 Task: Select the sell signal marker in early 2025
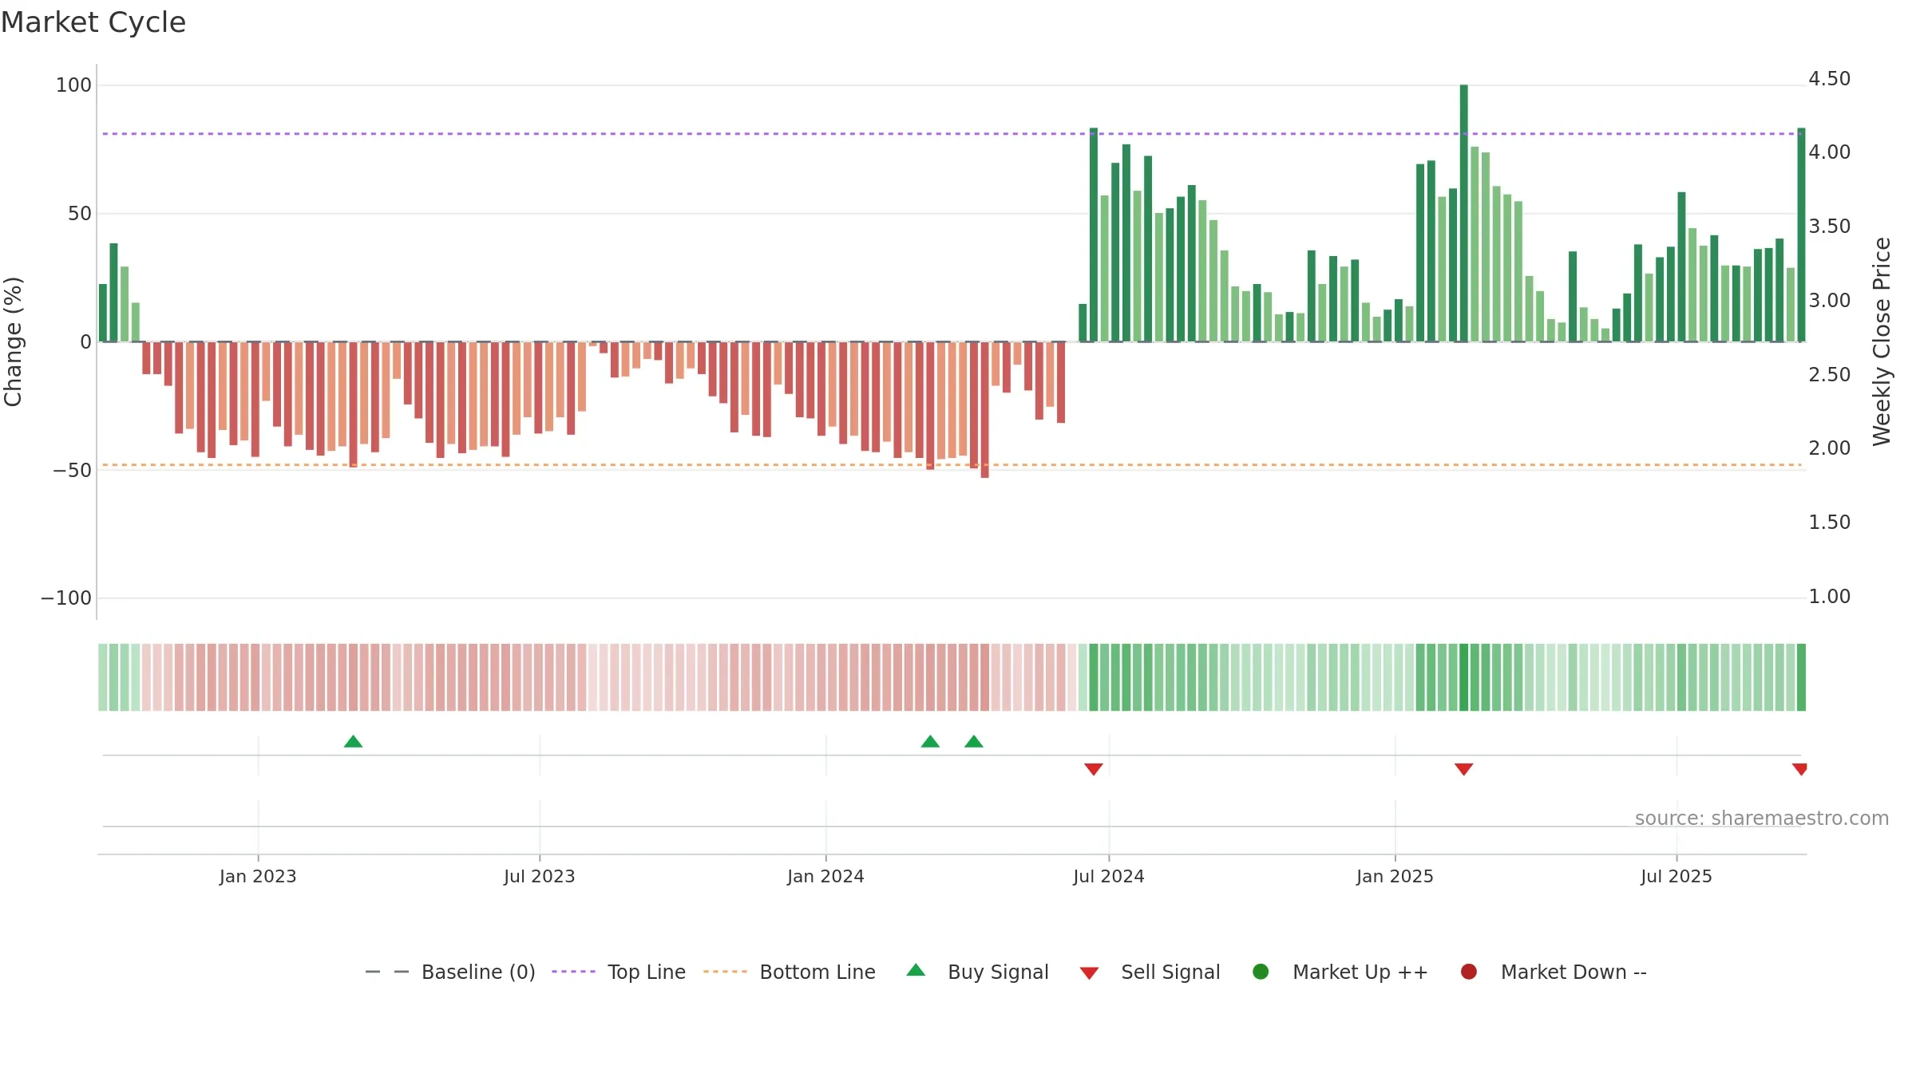tap(1463, 769)
